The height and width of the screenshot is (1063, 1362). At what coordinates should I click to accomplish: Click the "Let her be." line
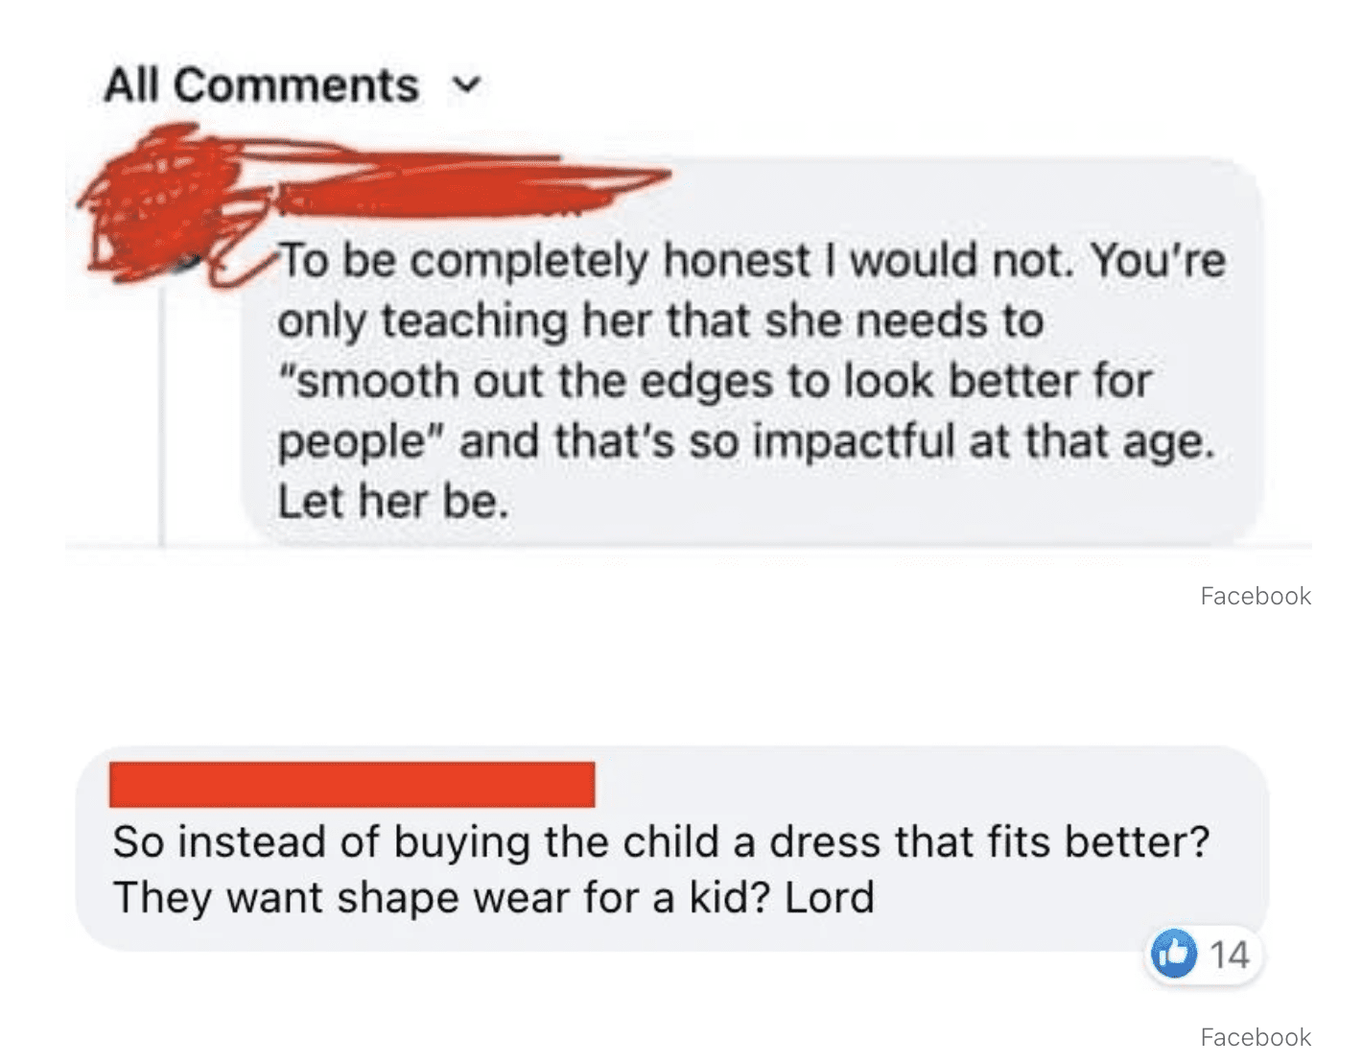[393, 501]
